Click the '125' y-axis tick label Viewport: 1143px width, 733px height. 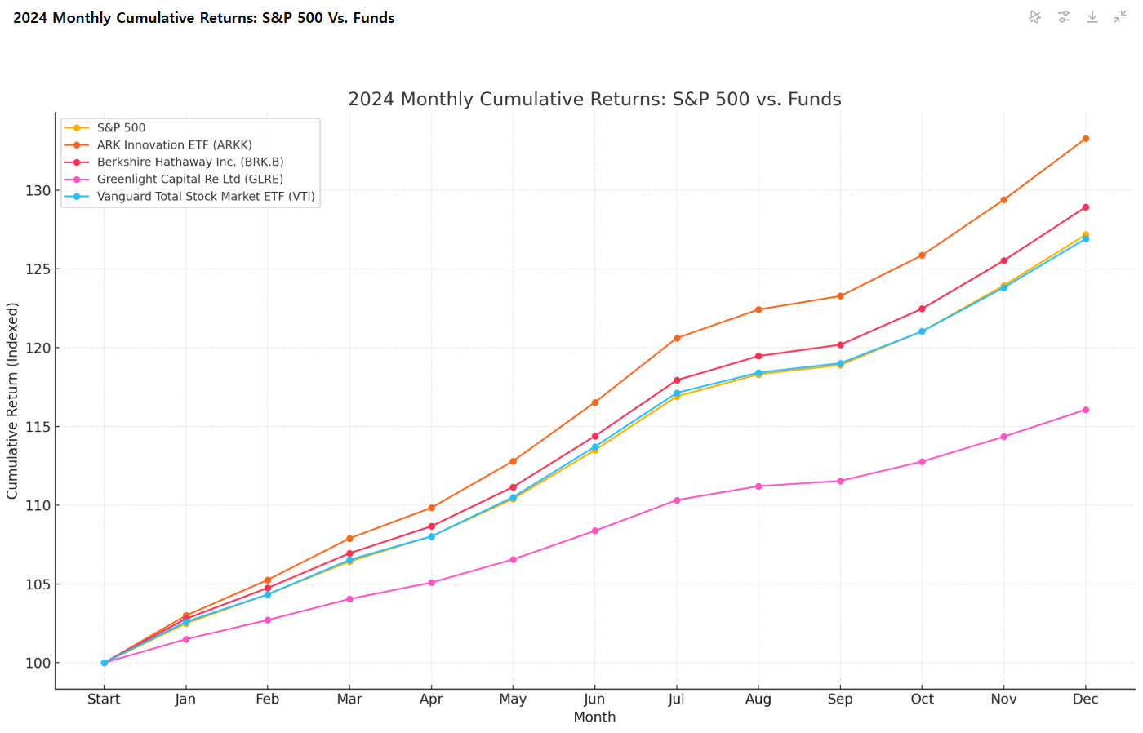click(x=38, y=269)
